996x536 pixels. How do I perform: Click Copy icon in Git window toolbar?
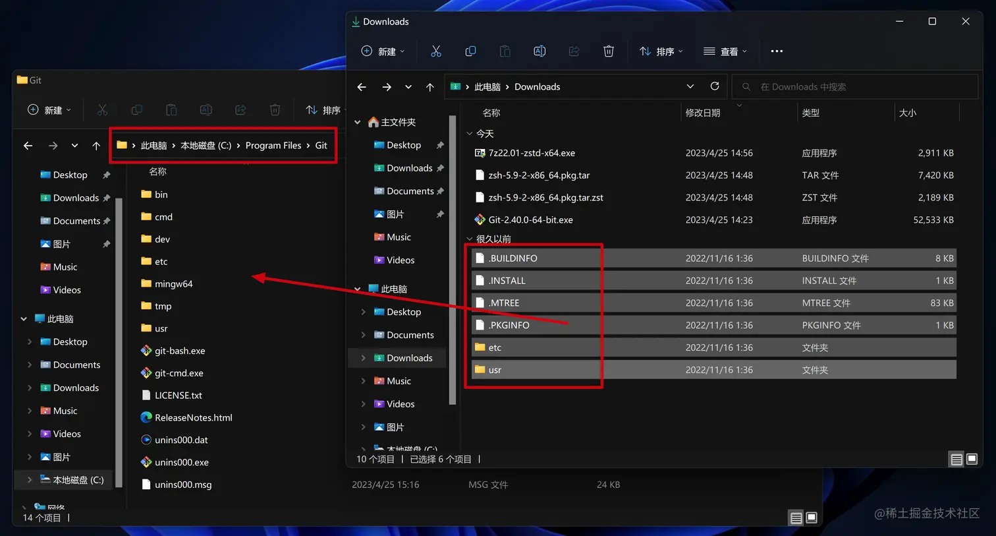(x=137, y=110)
